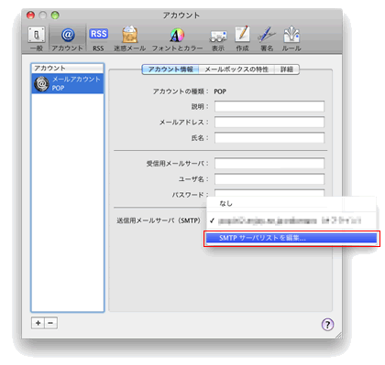Click the パスワード input field
Image resolution: width=385 pixels, height=365 pixels.
point(269,193)
